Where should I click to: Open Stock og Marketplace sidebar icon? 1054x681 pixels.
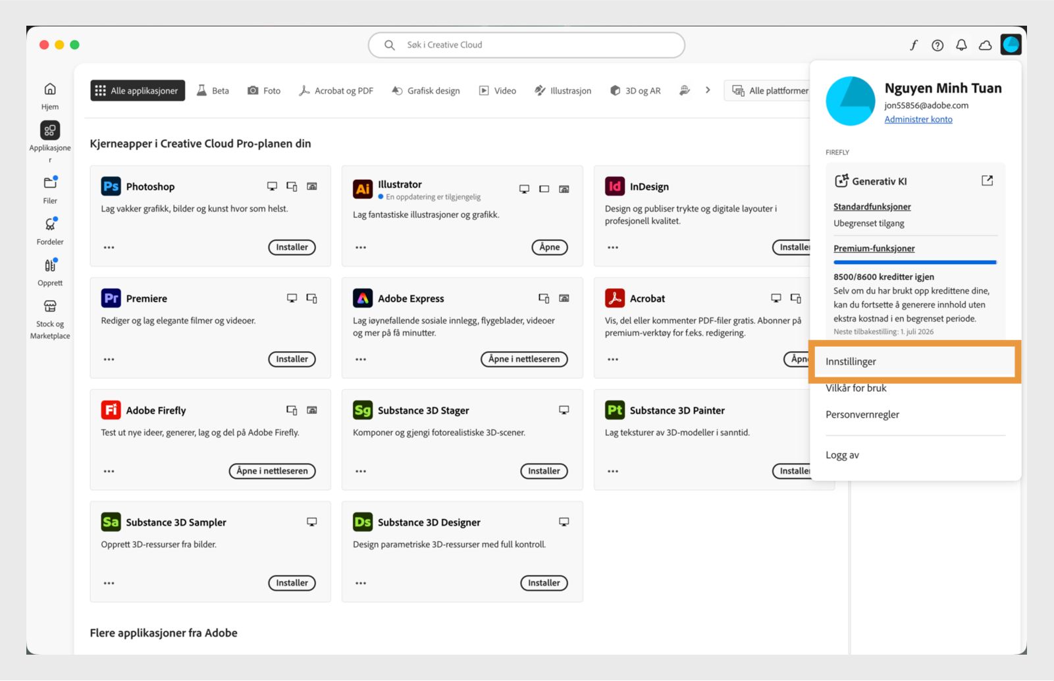(x=50, y=306)
